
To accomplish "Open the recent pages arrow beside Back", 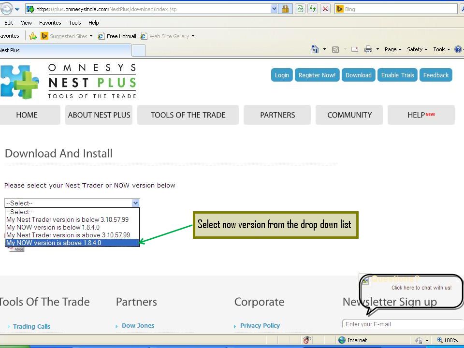I will click(x=17, y=9).
